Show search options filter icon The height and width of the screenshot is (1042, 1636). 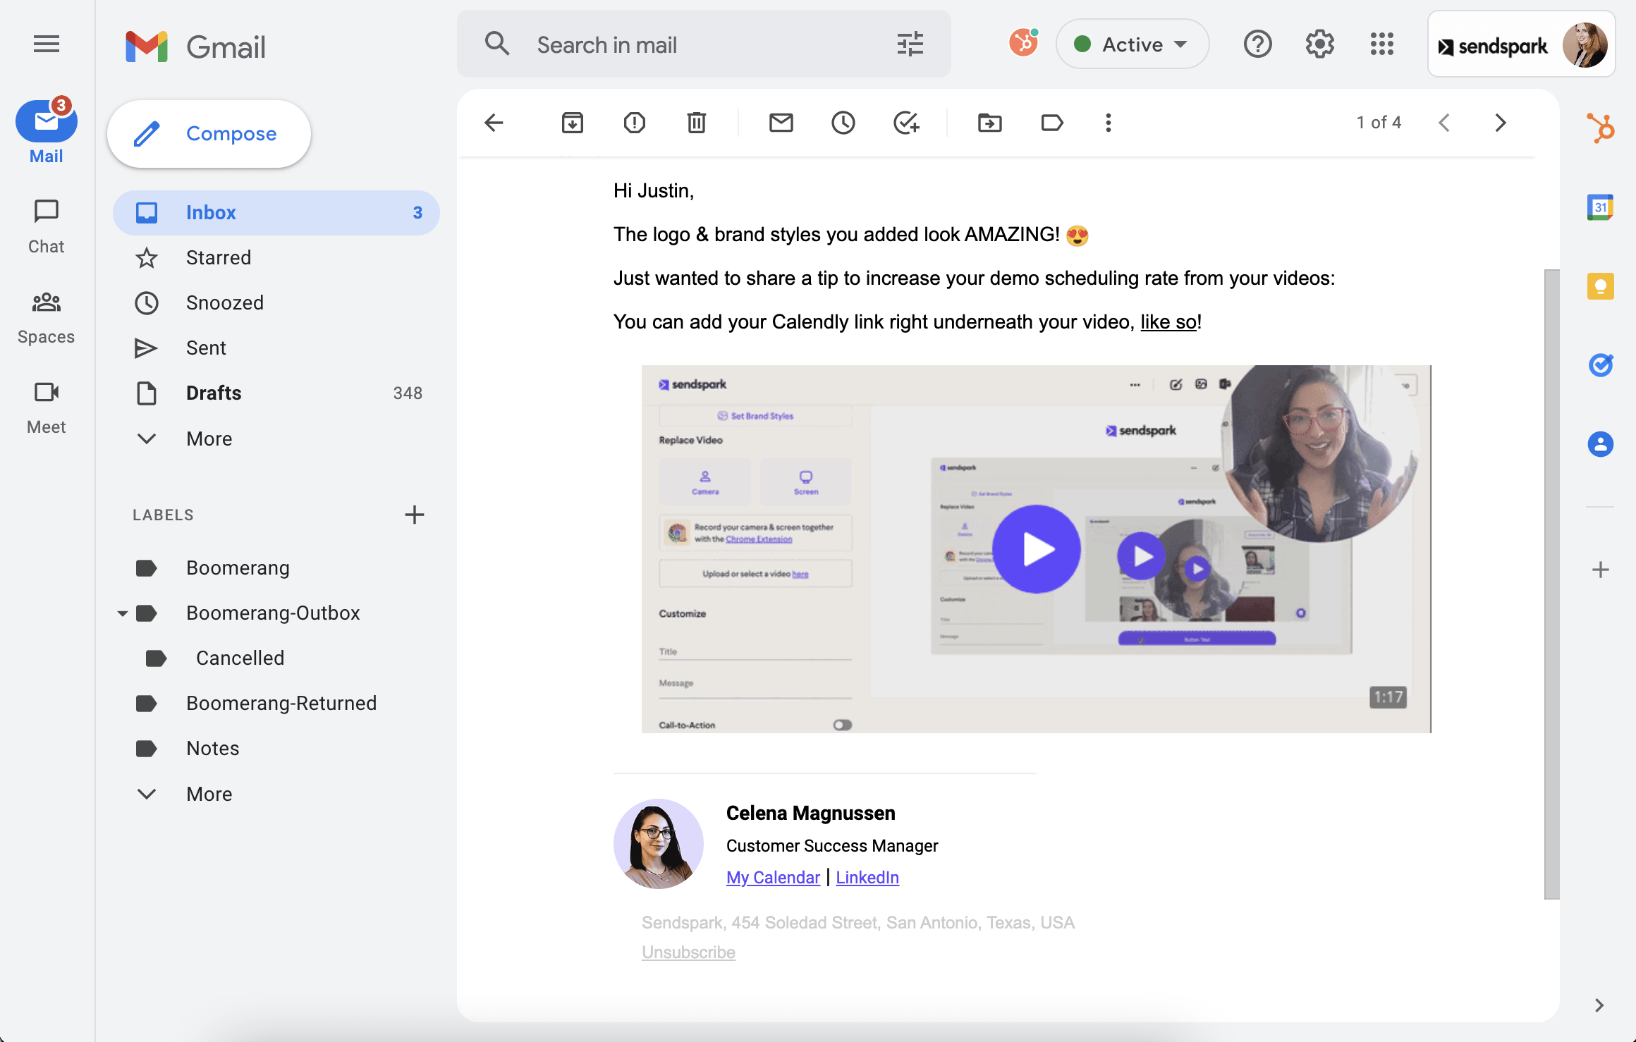(x=910, y=44)
